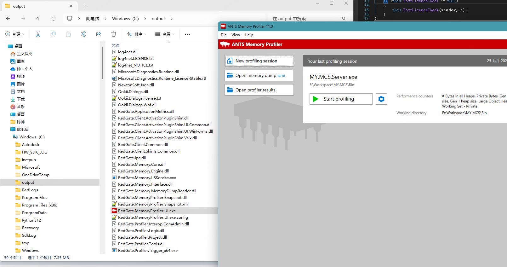Screen dimensions: 507x267
Task: Click the navigation pane scrollbar
Action: tap(102, 63)
